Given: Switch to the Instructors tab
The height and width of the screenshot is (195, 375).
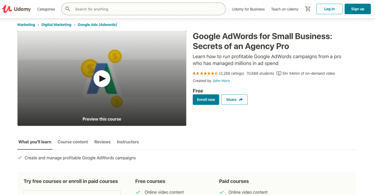Looking at the screenshot, I should pos(128,142).
